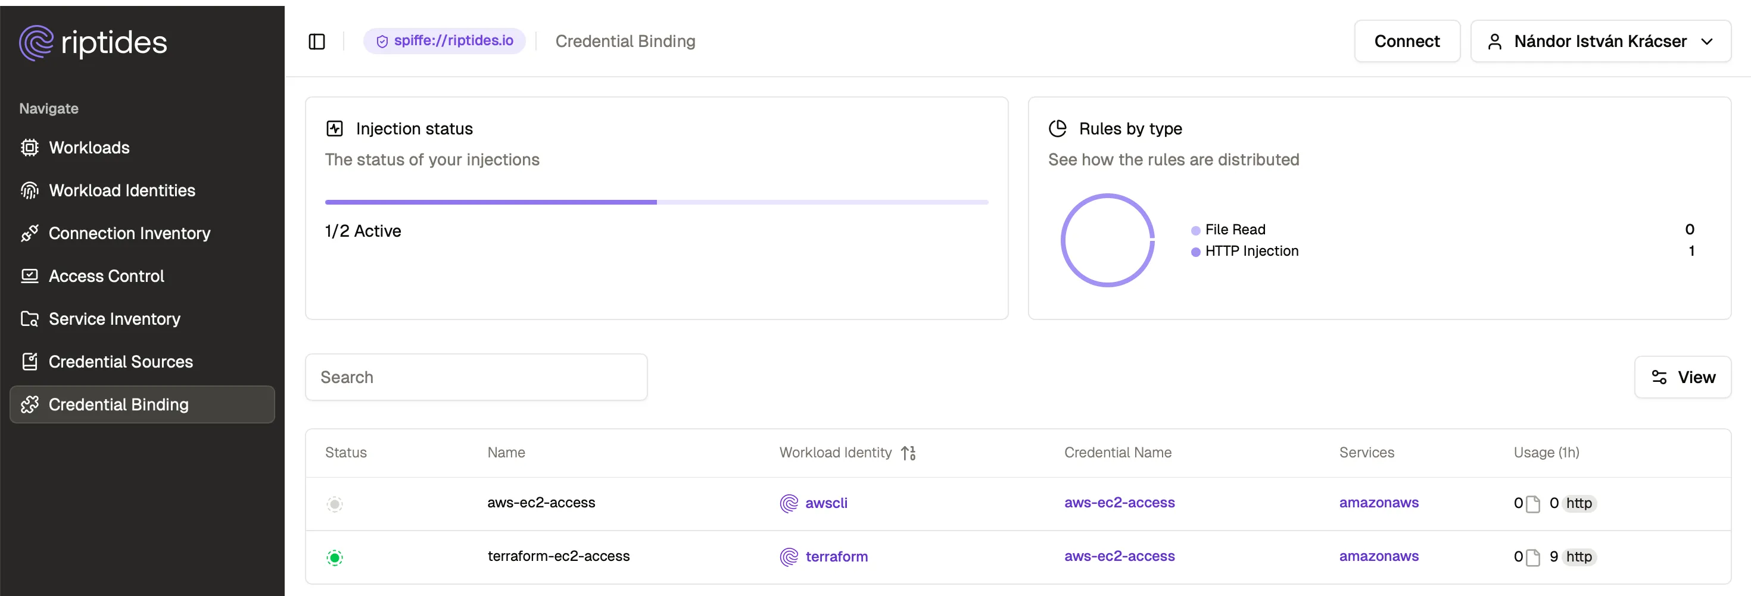Open the Service Inventory panel
Viewport: 1751px width, 596px height.
coord(114,318)
